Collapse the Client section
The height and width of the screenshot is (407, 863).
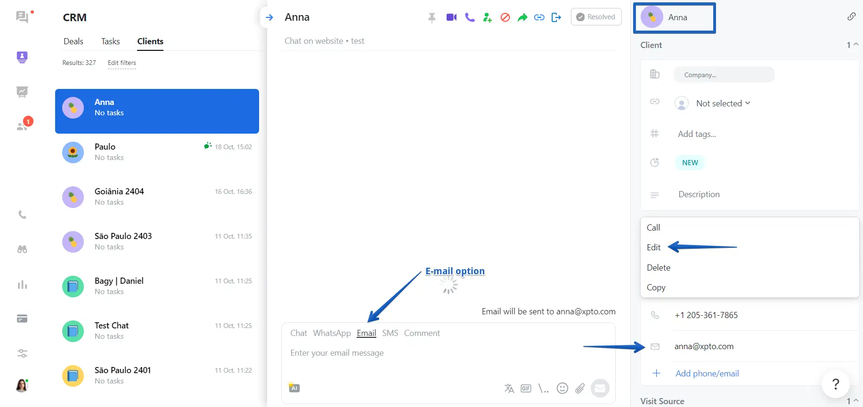pyautogui.click(x=855, y=45)
